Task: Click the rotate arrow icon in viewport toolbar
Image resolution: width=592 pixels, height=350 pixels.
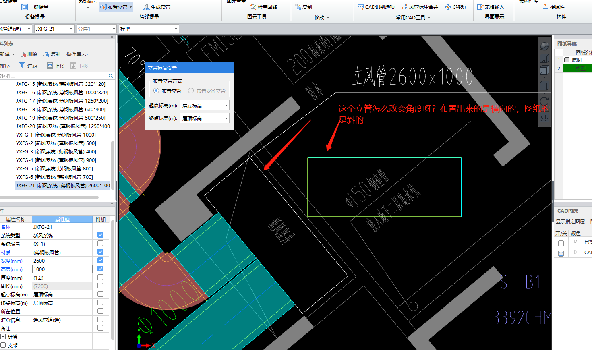Action: point(544,101)
